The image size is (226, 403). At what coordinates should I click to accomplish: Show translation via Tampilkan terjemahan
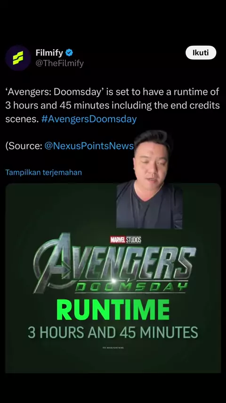(x=44, y=172)
